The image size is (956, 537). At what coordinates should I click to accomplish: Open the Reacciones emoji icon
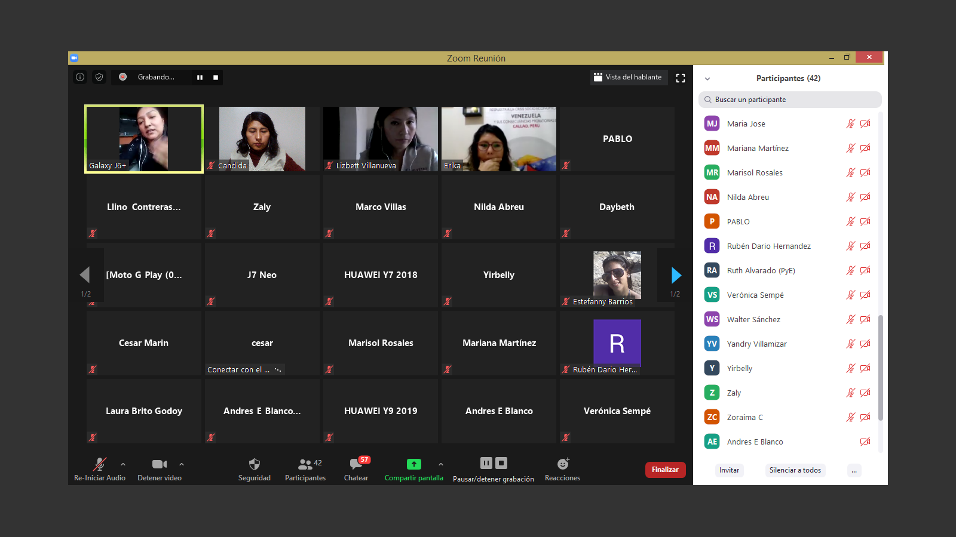point(563,464)
